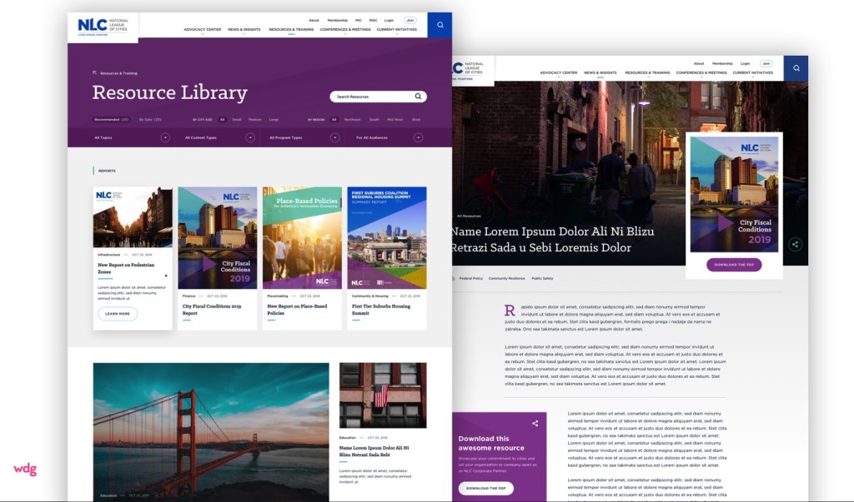Open Conferences & Meetings menu in right page

[700, 73]
